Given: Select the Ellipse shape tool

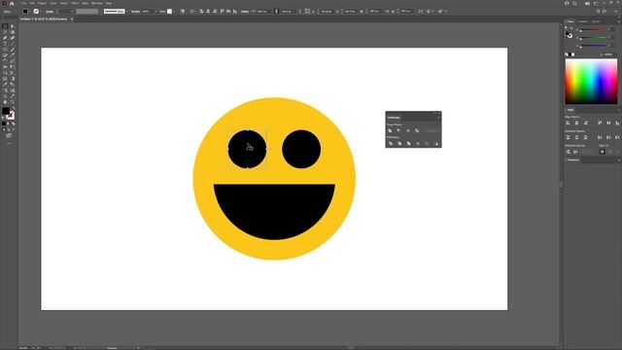Looking at the screenshot, I should [x=5, y=50].
